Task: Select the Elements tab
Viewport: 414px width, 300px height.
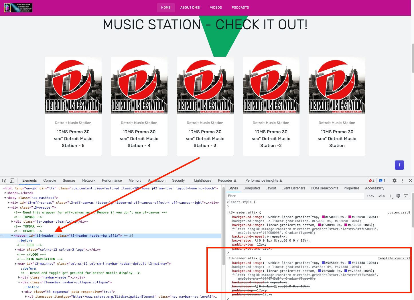Action: pos(29,181)
